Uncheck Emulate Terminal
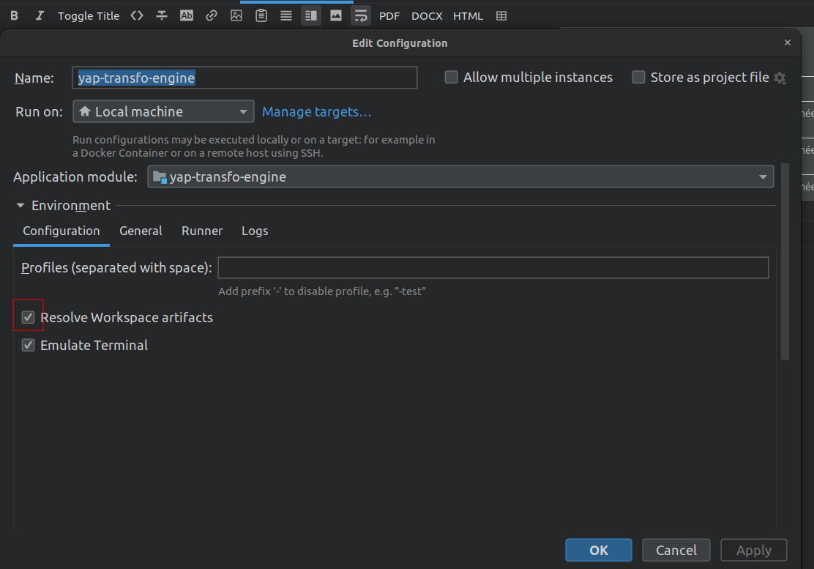This screenshot has width=814, height=569. coord(28,345)
